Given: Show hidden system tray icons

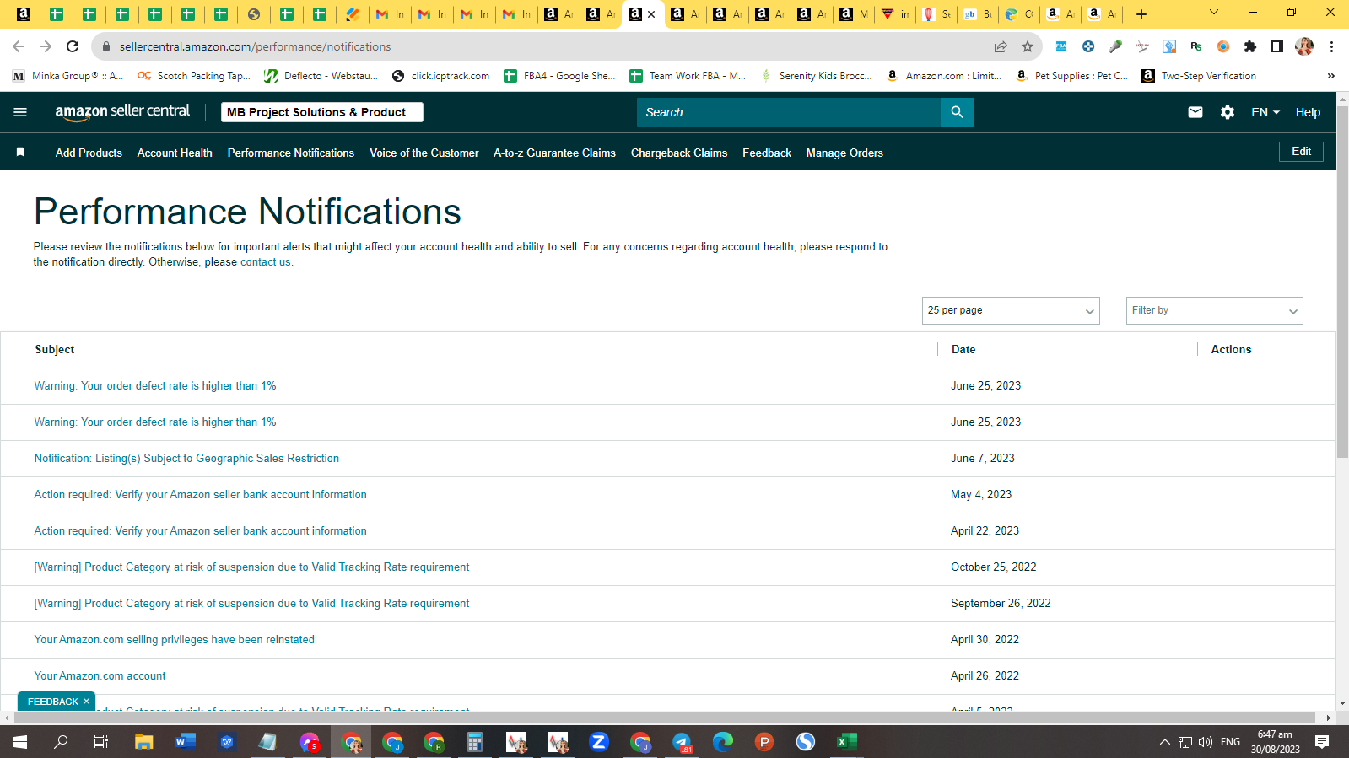Looking at the screenshot, I should click(x=1165, y=742).
